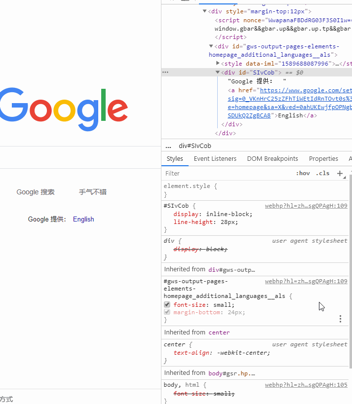
Task: Open webhp source link for gws-output rule
Action: tap(306, 281)
